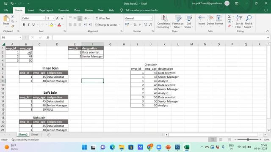The width and height of the screenshot is (271, 152).
Task: Switch to the Page Layout tab
Action: 46,10
